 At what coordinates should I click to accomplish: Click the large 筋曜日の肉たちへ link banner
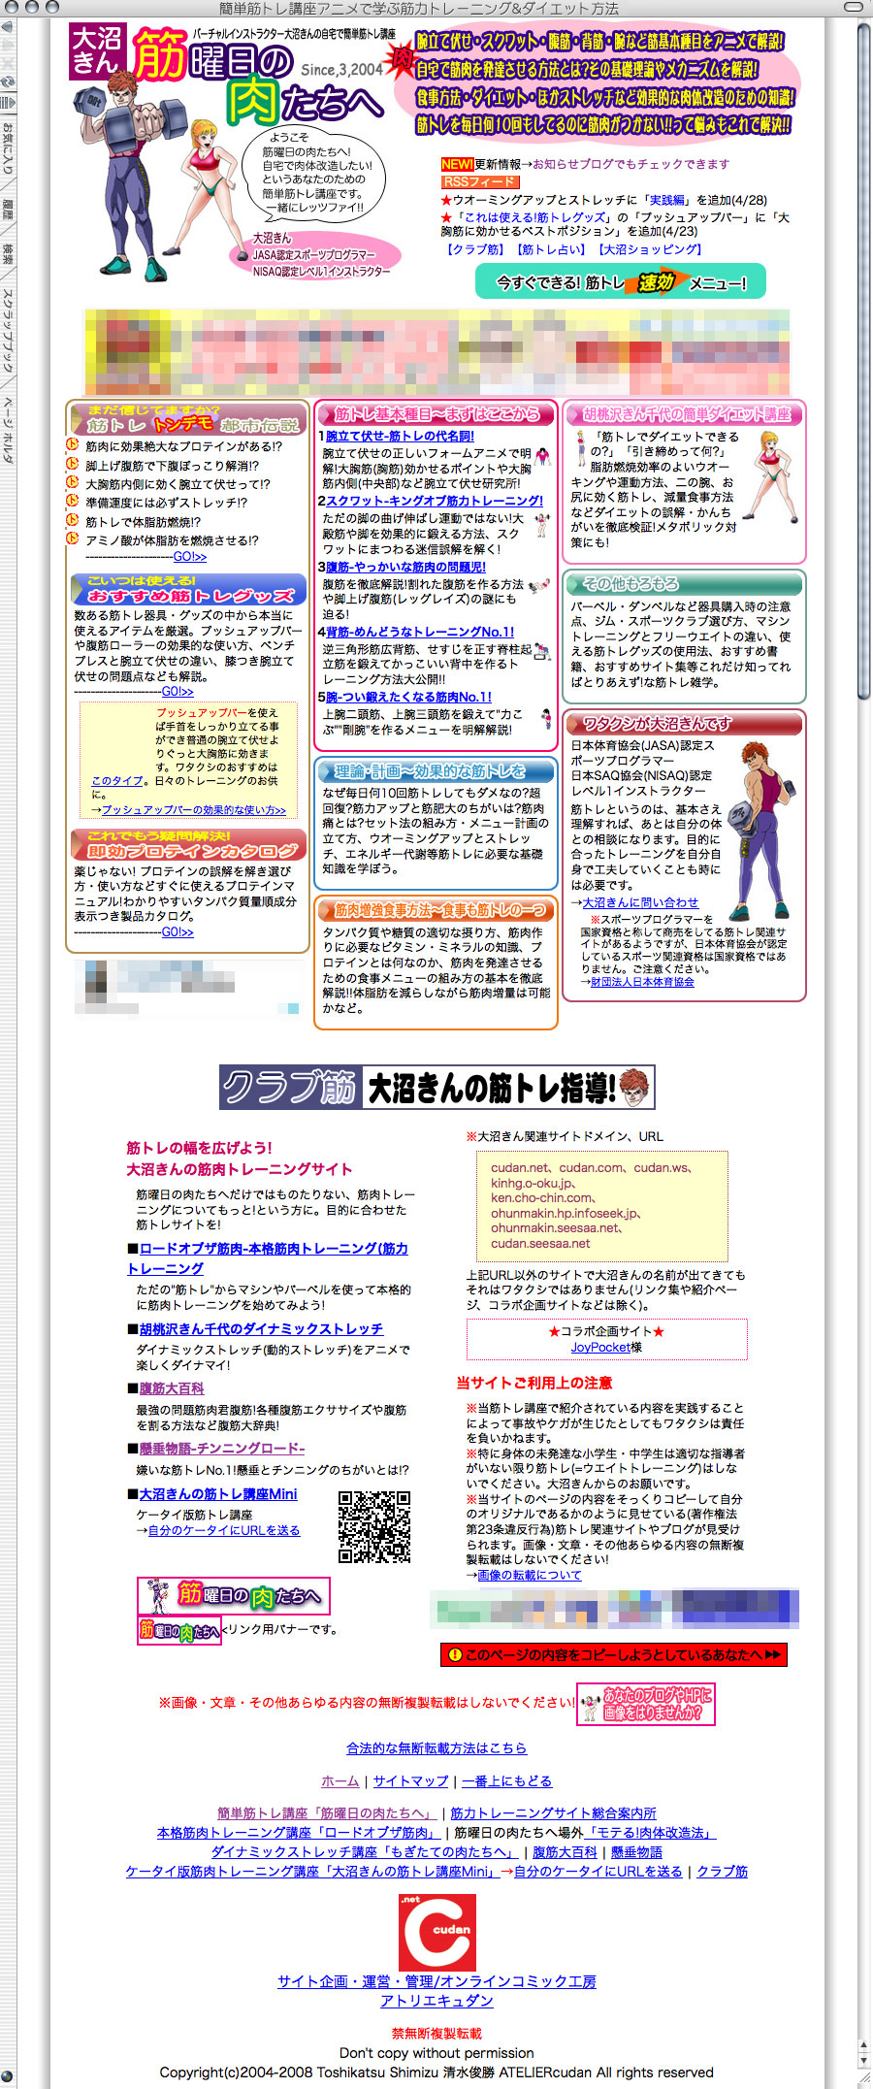234,1596
